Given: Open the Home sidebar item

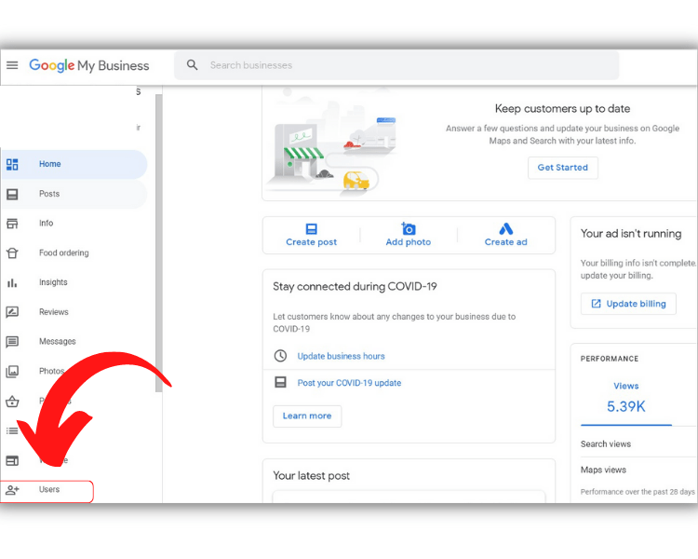Looking at the screenshot, I should [50, 164].
